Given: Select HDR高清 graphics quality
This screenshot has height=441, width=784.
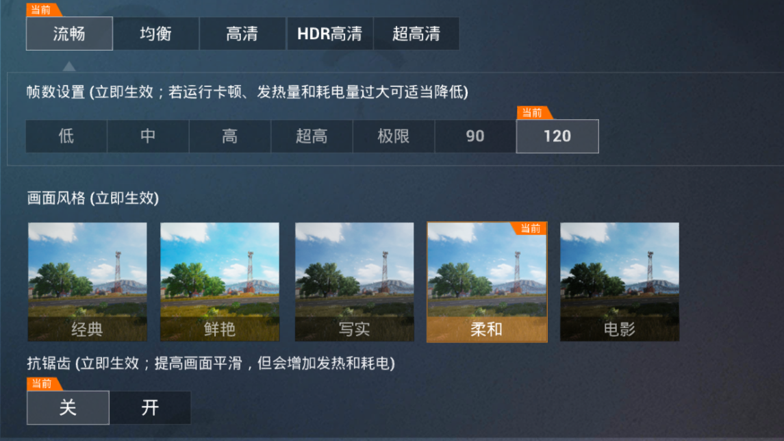Looking at the screenshot, I should (x=329, y=34).
